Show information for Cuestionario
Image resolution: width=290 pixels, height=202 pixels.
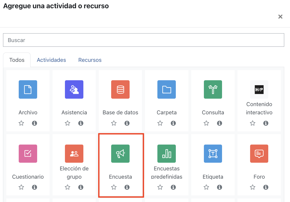[34, 187]
